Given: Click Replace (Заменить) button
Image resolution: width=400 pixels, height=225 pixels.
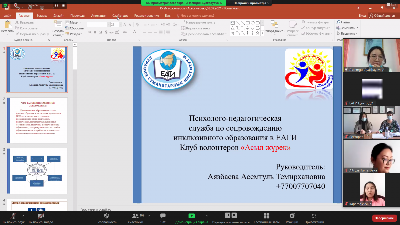Looking at the screenshot, I should coord(347,28).
